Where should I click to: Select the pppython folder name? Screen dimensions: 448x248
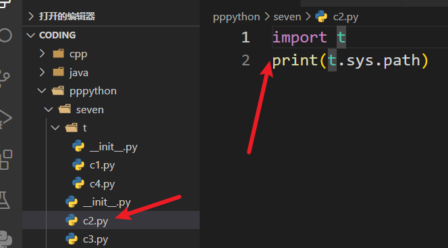coord(93,92)
